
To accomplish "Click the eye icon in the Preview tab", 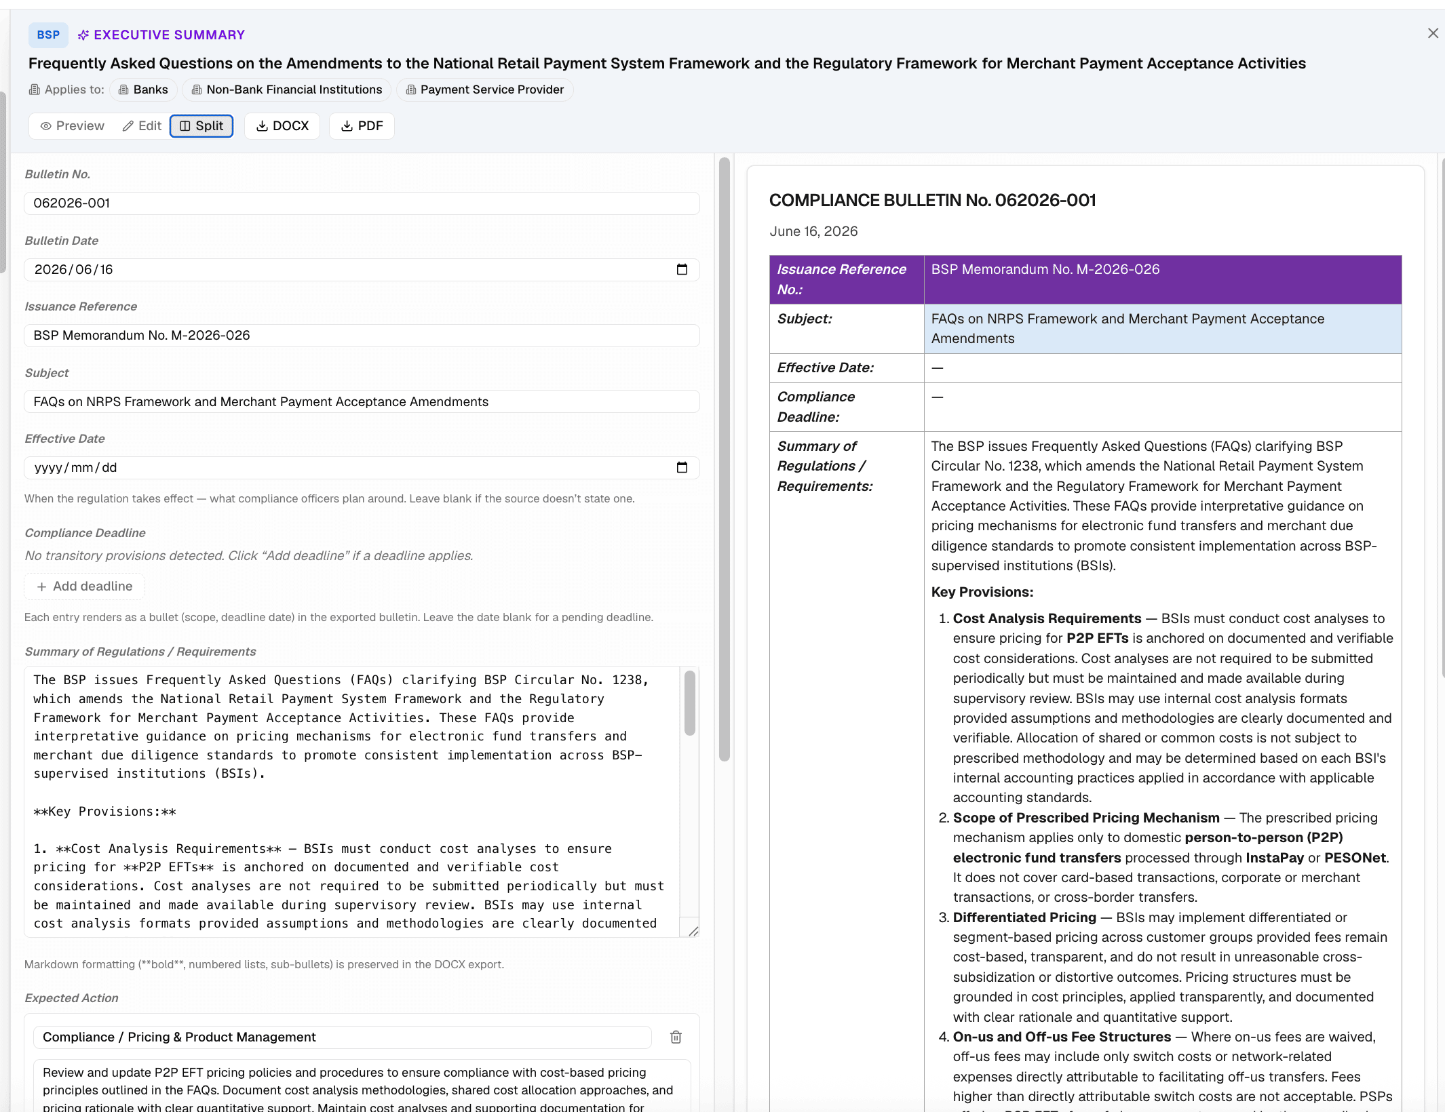I will (46, 126).
